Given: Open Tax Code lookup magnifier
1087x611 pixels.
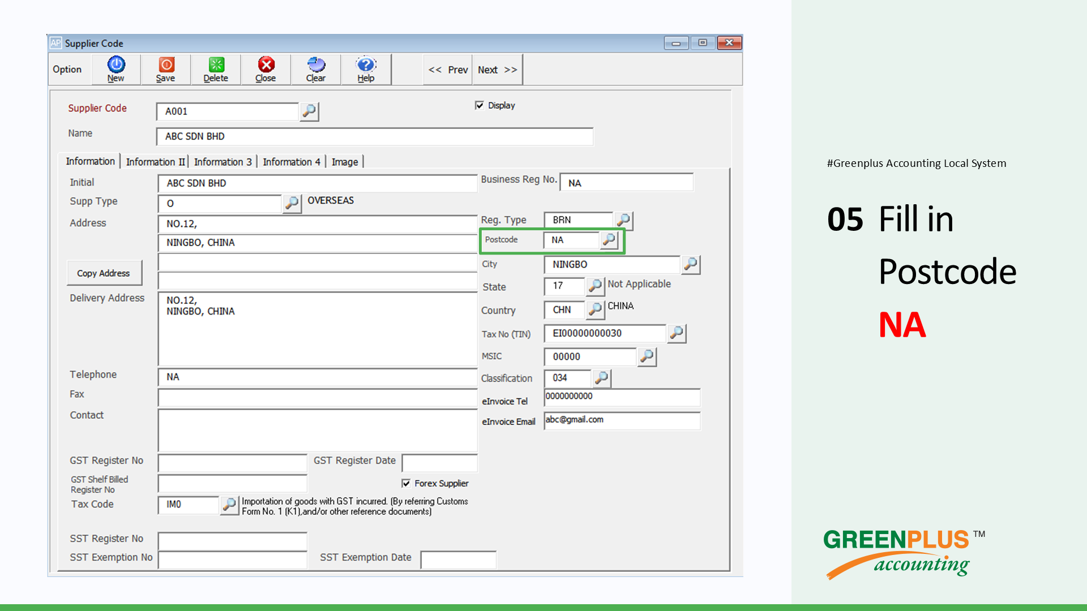Looking at the screenshot, I should pos(229,505).
